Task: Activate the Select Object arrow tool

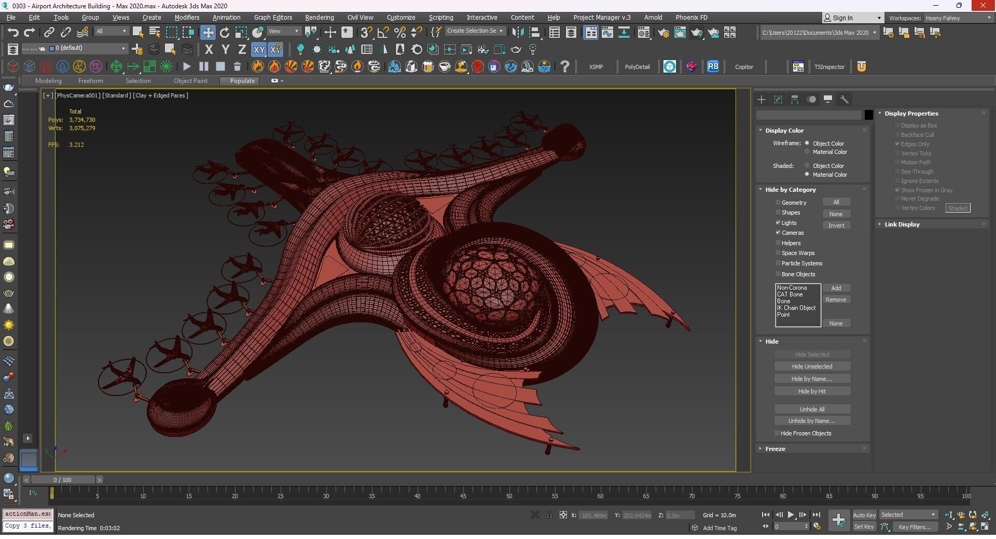Action: [138, 32]
